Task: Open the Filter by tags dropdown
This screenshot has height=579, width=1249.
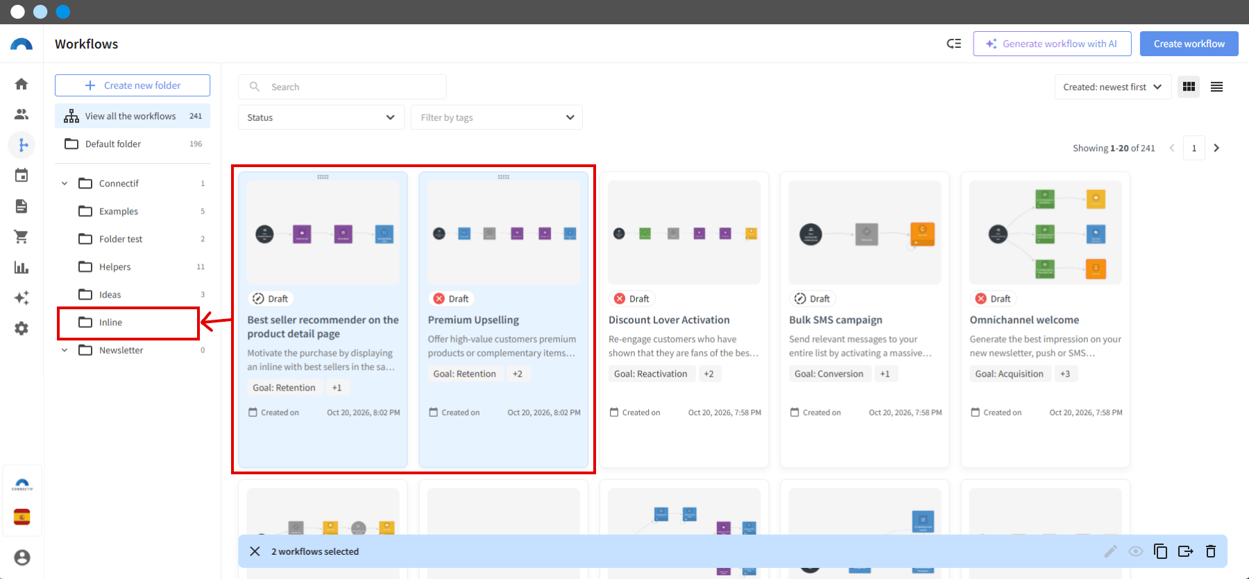Action: coord(497,117)
